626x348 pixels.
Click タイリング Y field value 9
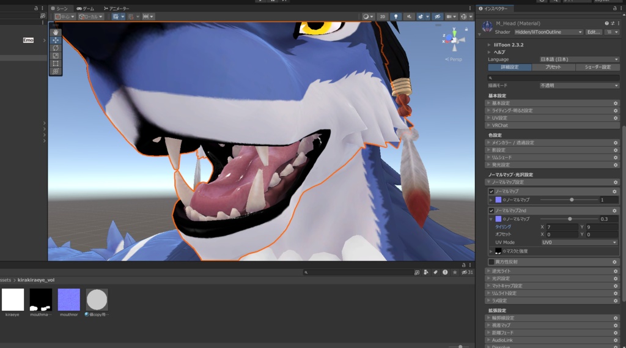tap(602, 227)
